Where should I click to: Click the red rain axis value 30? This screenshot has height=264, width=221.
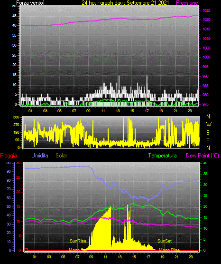tap(18, 163)
